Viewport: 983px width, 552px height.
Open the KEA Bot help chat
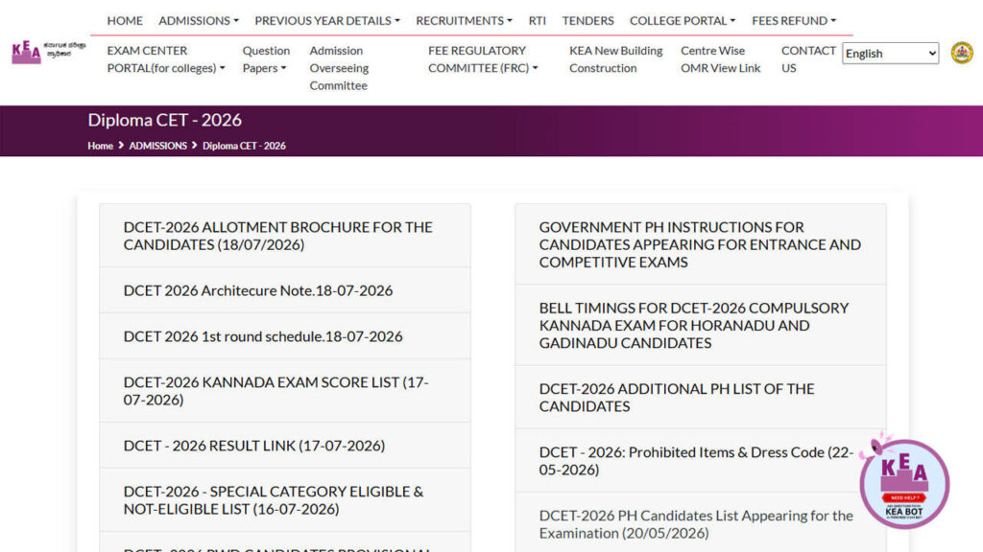click(x=904, y=483)
